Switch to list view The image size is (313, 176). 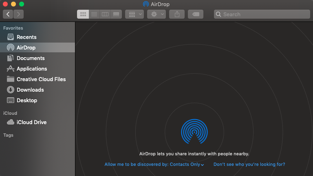[94, 14]
